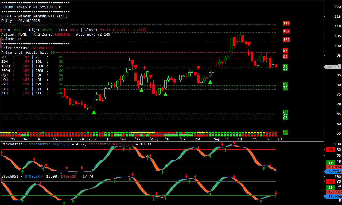Click the green buy triangle near Aug 10 candle
The height and width of the screenshot is (205, 342).
[x=165, y=94]
